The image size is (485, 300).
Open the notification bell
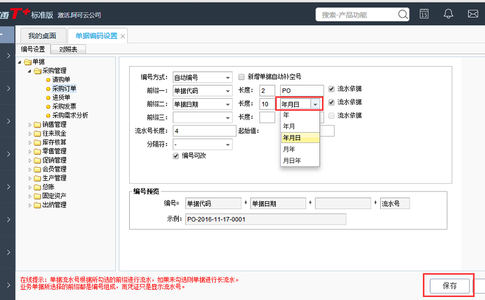point(448,14)
